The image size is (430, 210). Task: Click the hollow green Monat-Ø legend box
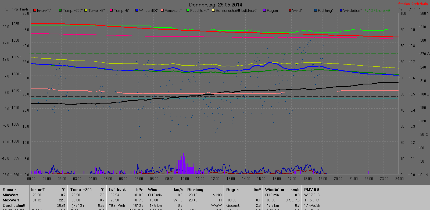[x=367, y=10]
